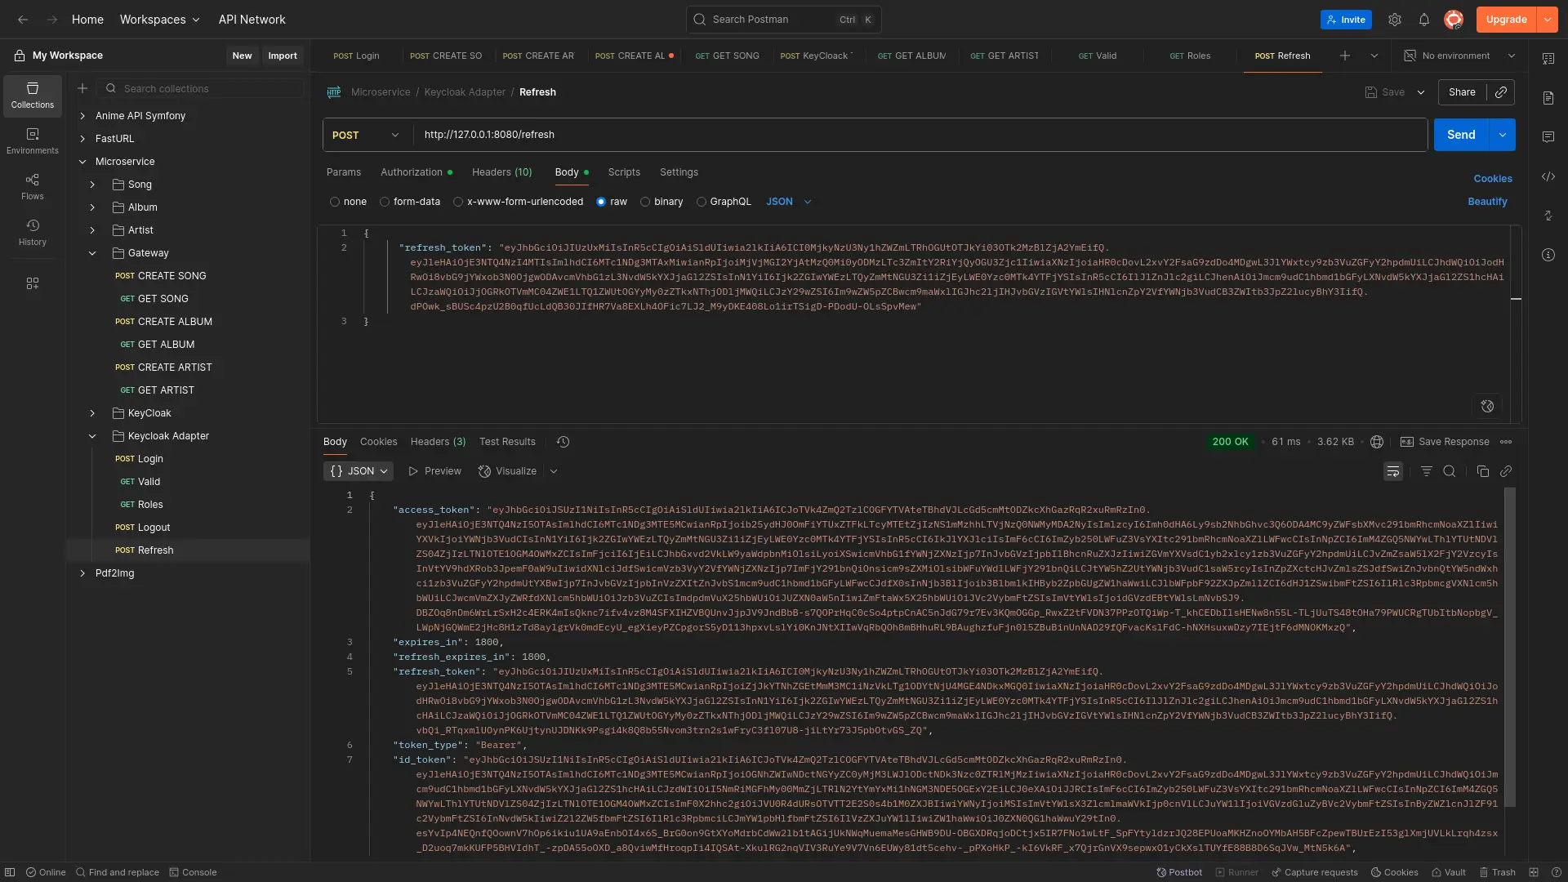
Task: Open request info panel icon
Action: tap(1548, 255)
